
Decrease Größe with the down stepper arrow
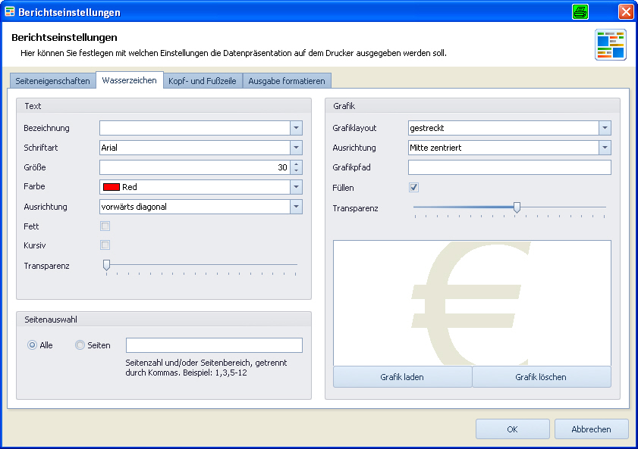point(296,171)
